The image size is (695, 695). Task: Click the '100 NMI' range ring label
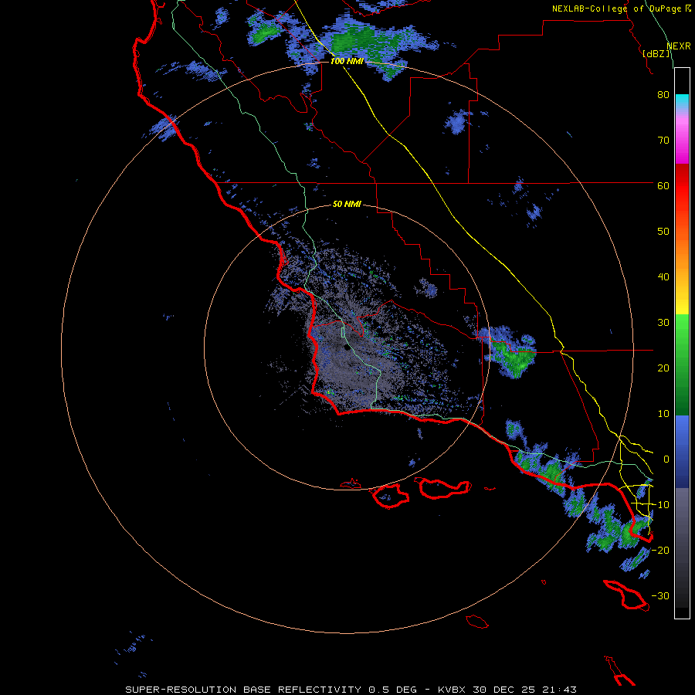347,61
